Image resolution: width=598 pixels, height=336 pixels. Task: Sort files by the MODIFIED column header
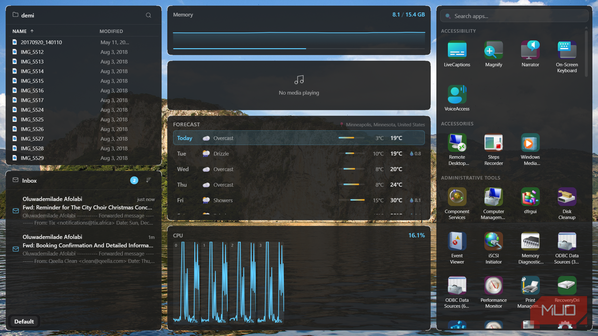pyautogui.click(x=111, y=31)
